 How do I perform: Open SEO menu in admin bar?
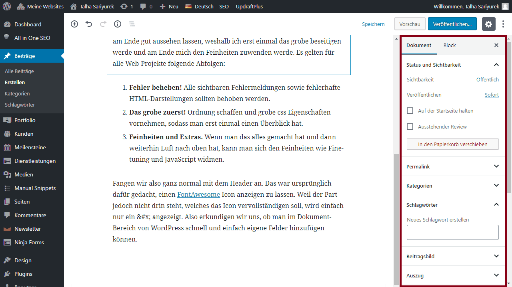224,6
